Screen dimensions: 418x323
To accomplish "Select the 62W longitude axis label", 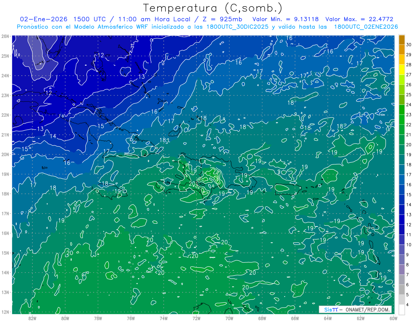I will coord(361,318).
